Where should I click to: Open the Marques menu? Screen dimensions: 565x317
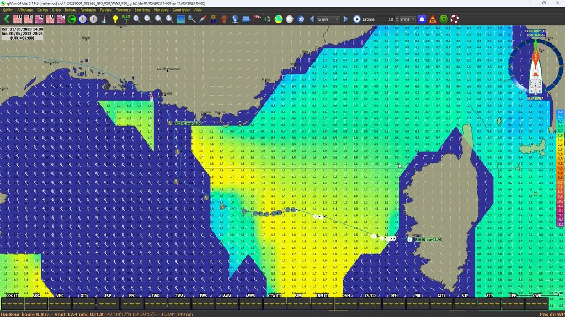click(161, 10)
